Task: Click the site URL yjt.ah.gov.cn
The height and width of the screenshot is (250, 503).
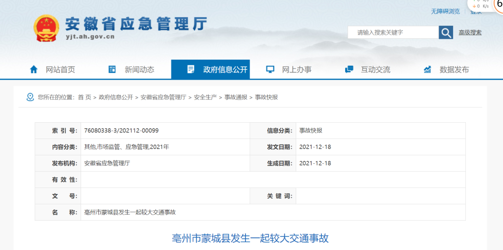Action: [90, 37]
